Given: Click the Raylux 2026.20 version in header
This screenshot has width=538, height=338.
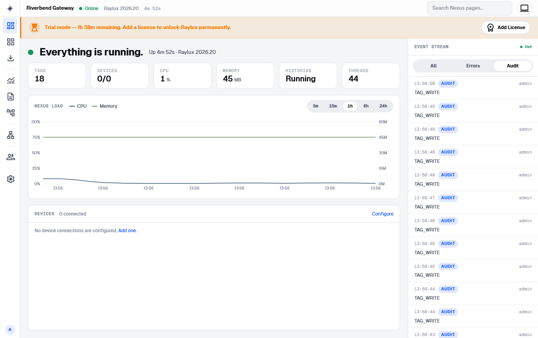Looking at the screenshot, I should (x=121, y=9).
